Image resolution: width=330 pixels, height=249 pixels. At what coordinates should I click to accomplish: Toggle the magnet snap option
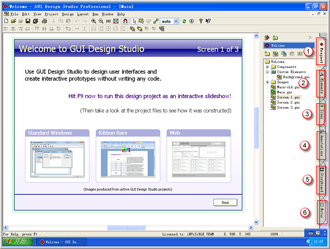pos(125,21)
